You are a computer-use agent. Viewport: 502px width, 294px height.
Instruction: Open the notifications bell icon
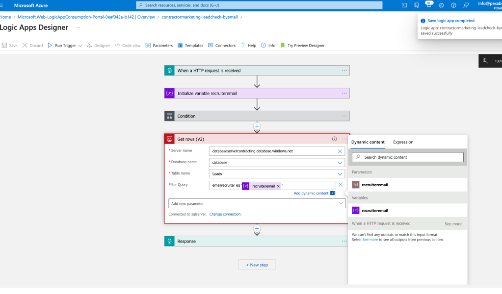(x=429, y=5)
